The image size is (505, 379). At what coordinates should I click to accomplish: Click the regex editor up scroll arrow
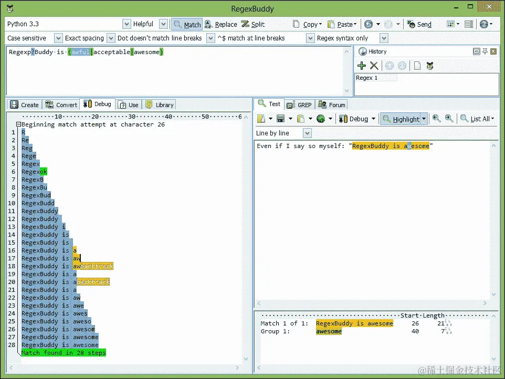(x=346, y=51)
